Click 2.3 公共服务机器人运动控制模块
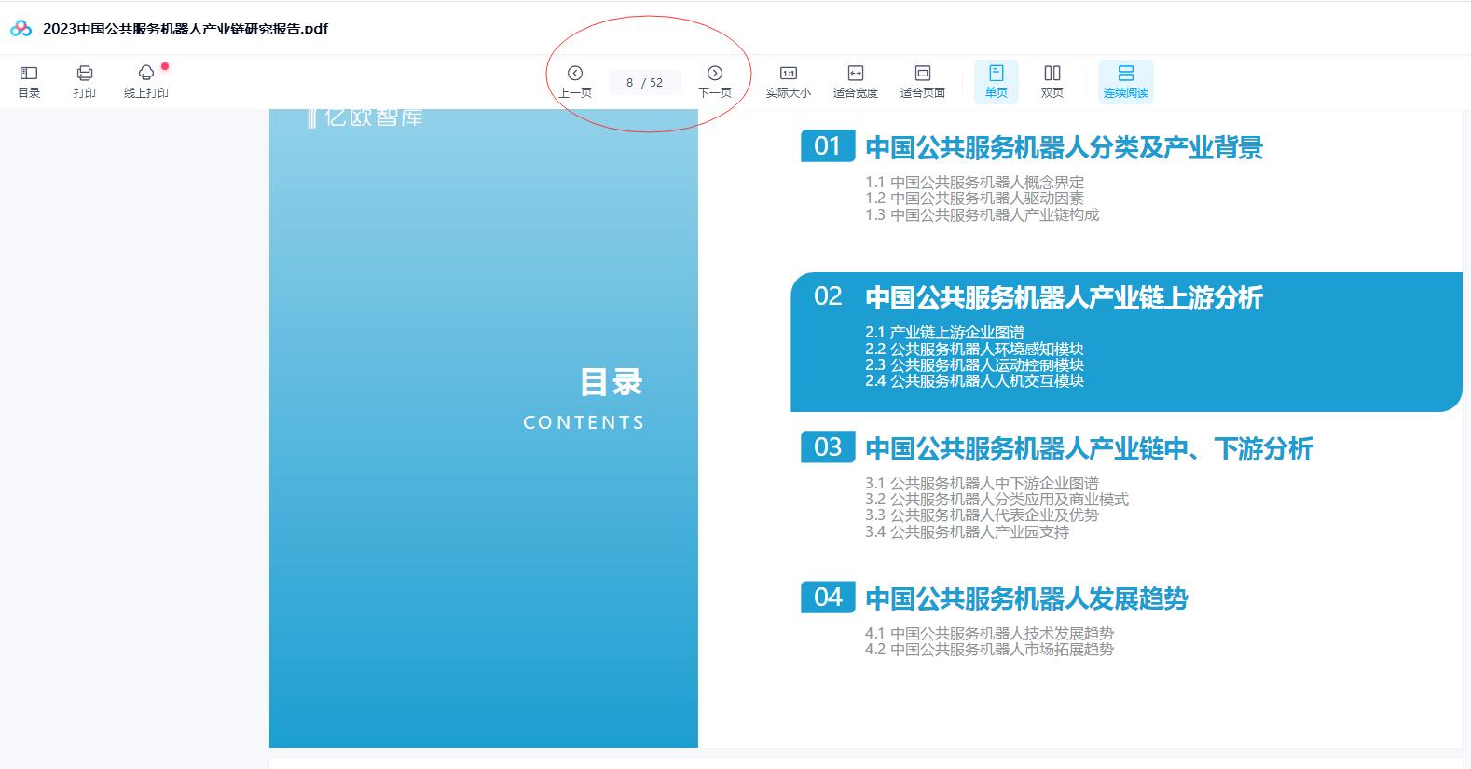 click(974, 365)
